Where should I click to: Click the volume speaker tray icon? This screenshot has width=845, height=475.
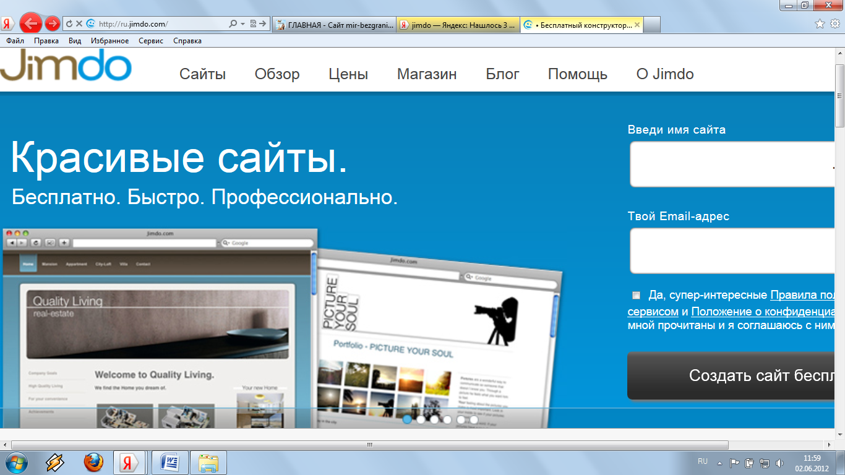click(x=779, y=463)
